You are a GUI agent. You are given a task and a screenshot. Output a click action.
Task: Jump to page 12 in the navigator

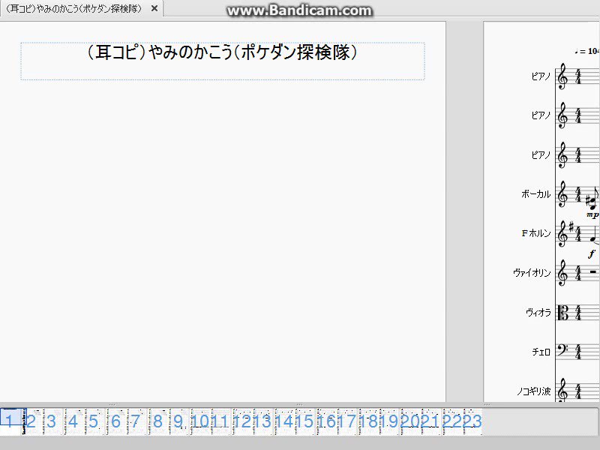click(242, 421)
